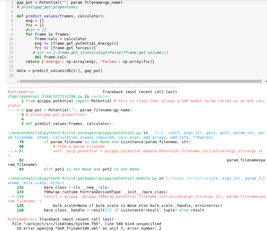Click the left scroll arrow below the code

[18, 81]
